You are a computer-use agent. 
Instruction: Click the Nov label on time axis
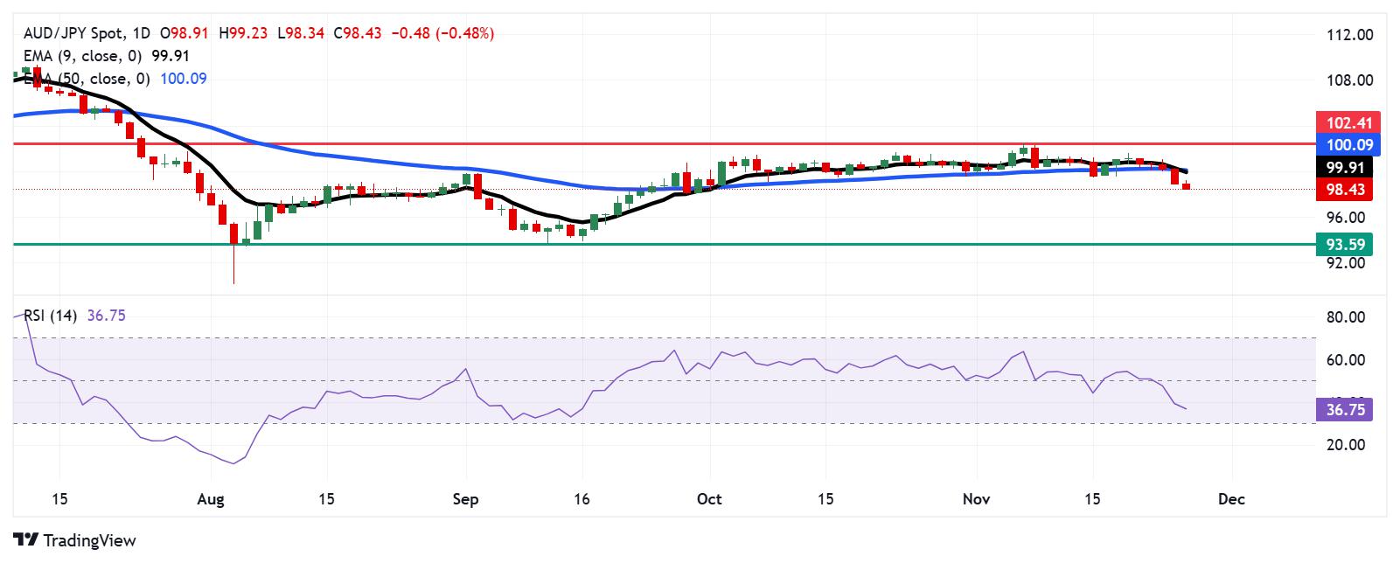(x=976, y=499)
